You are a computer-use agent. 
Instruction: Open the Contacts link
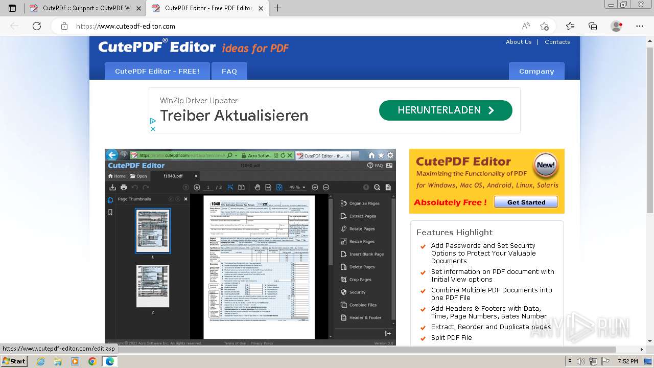(x=557, y=42)
